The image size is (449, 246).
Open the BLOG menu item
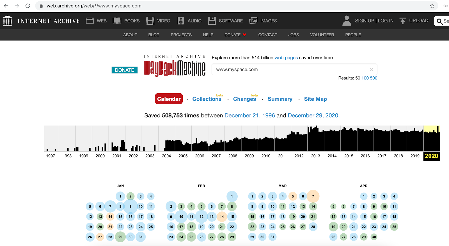[154, 35]
